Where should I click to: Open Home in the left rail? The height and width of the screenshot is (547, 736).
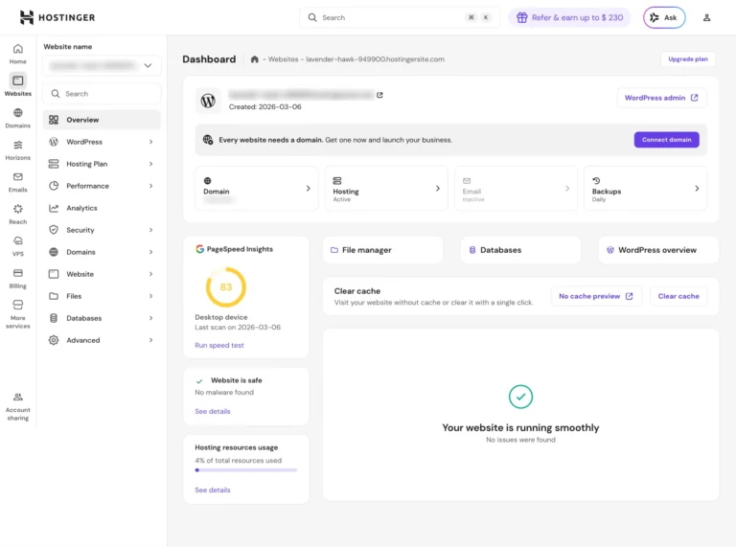tap(18, 54)
